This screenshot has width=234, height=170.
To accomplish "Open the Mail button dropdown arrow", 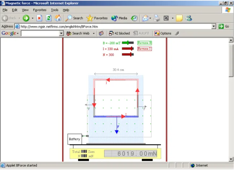I will coord(150,18).
